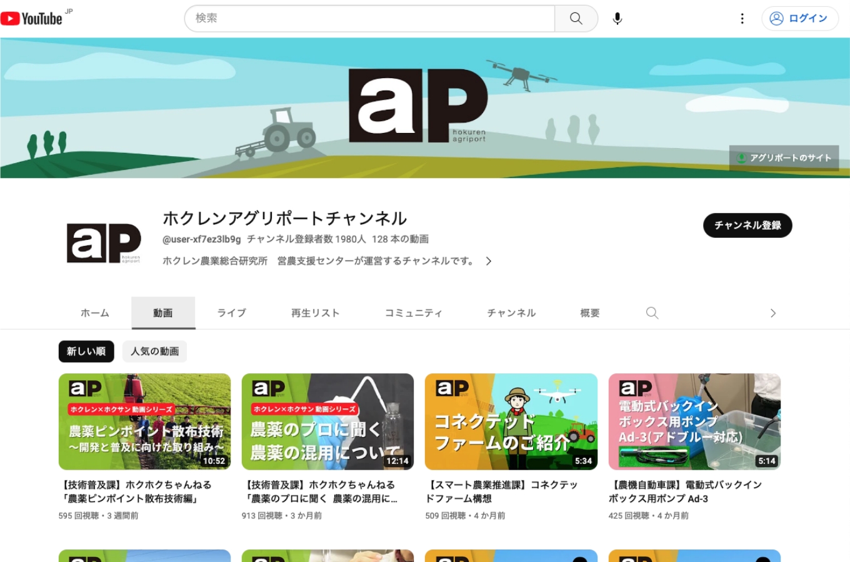Select the 人気の動画 sort chip
This screenshot has width=850, height=562.
pos(154,352)
